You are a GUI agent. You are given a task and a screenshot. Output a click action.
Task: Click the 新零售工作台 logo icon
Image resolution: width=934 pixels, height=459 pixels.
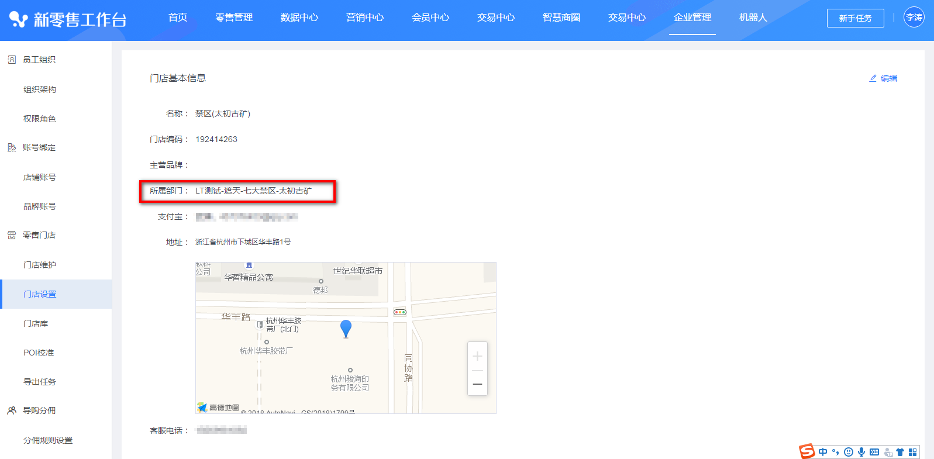[19, 19]
